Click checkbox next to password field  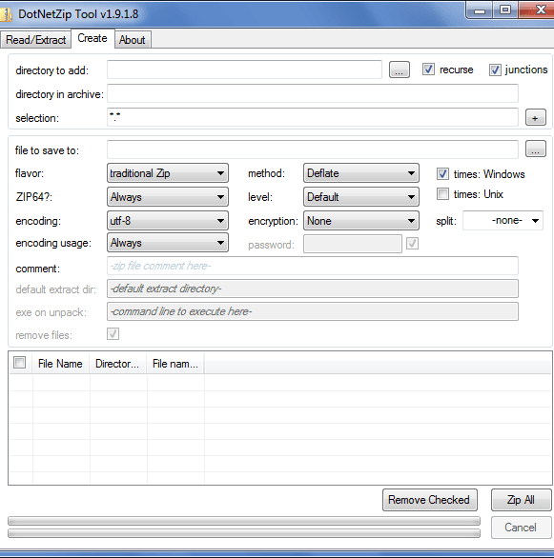(412, 244)
